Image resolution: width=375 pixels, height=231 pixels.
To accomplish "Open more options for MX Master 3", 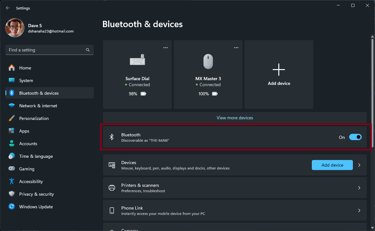I will tap(236, 48).
